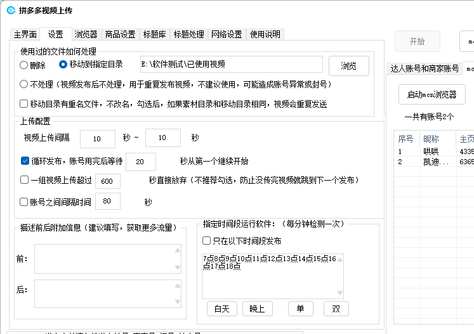Click the upload timeout field showing 600

pyautogui.click(x=108, y=181)
